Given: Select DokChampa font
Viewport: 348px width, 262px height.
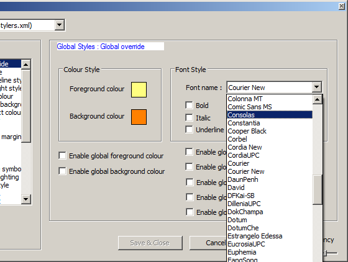Looking at the screenshot, I should click(270, 212).
